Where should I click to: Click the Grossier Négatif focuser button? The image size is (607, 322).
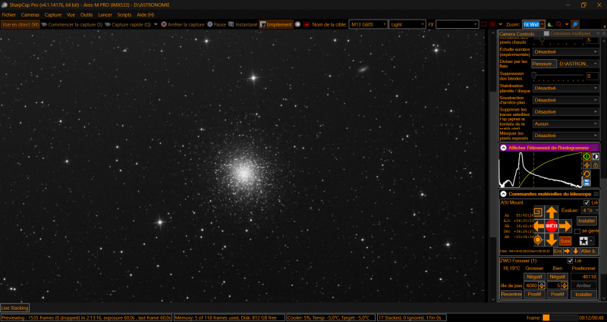click(x=535, y=277)
